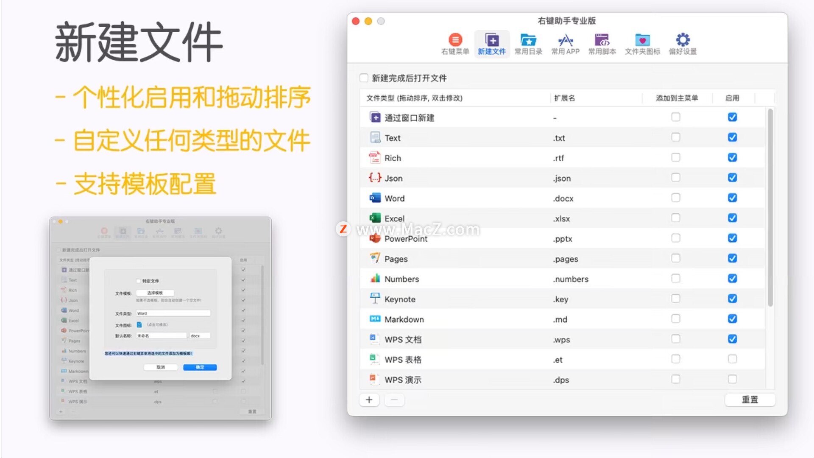Screen dimensions: 814x458
Task: Click the Pages file icon
Action: coord(375,258)
